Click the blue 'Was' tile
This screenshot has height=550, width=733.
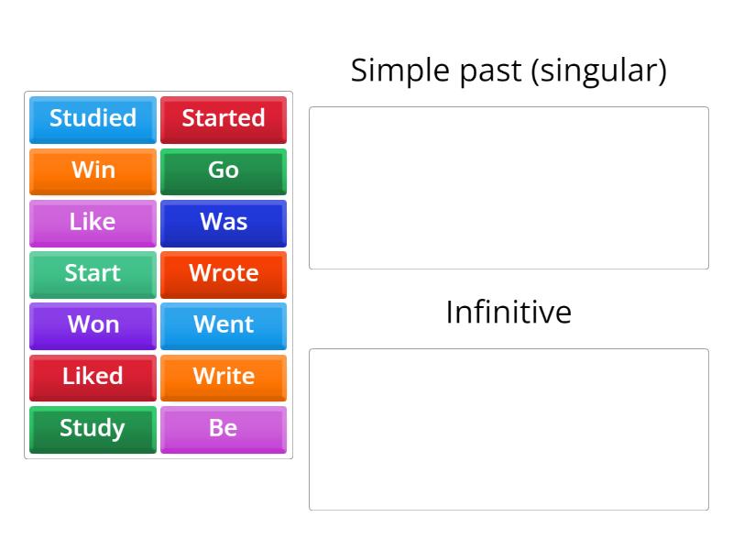pos(224,222)
